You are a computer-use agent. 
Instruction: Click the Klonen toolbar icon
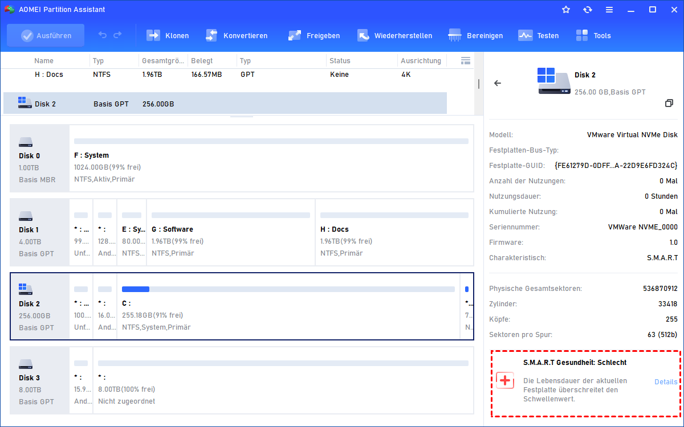(153, 35)
